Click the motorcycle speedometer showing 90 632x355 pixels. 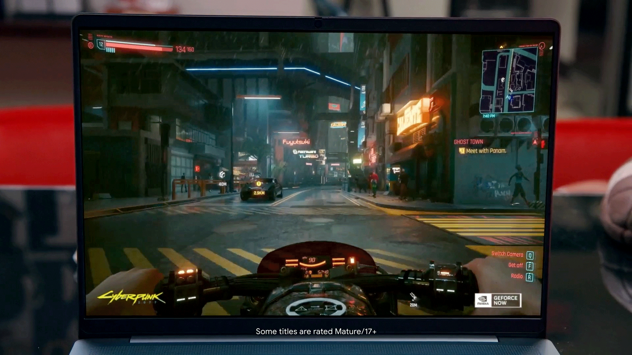click(311, 260)
